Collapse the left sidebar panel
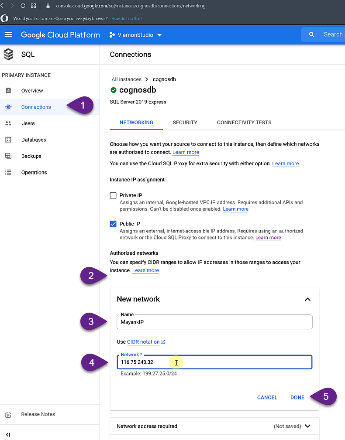Screen dimensions: 345x440 click(8, 435)
